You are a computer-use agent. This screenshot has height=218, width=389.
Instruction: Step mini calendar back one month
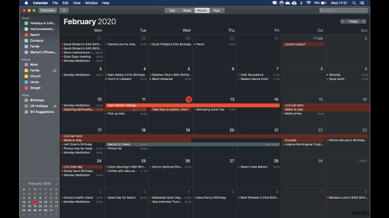pyautogui.click(x=23, y=184)
